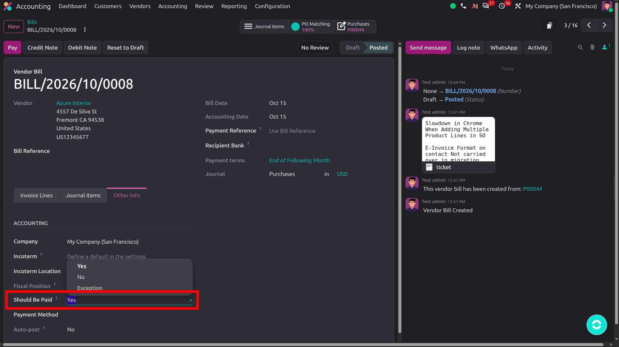Open the debug tools wrench icon
The width and height of the screenshot is (619, 347).
[518, 6]
